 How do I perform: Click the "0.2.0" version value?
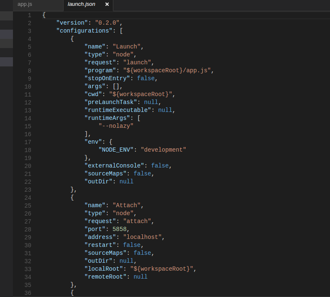107,23
